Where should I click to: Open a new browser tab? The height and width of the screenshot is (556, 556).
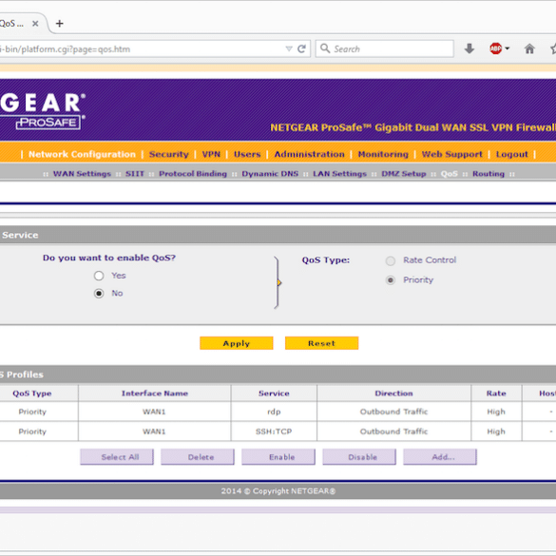point(60,24)
